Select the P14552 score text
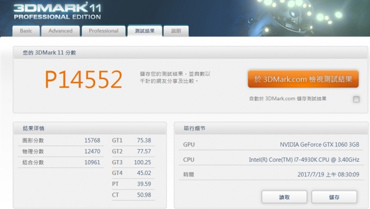The height and width of the screenshot is (209, 370). point(84,79)
